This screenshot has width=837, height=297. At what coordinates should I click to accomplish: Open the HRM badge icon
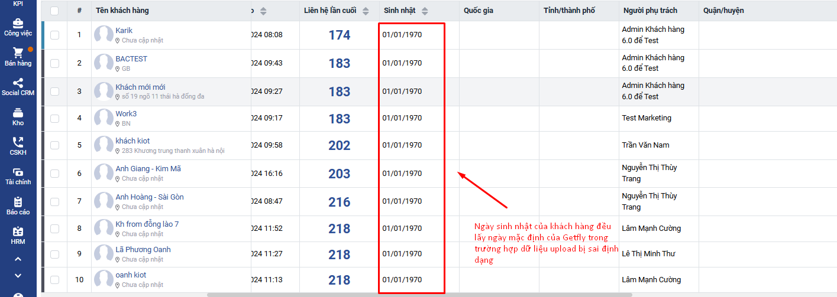pyautogui.click(x=18, y=231)
